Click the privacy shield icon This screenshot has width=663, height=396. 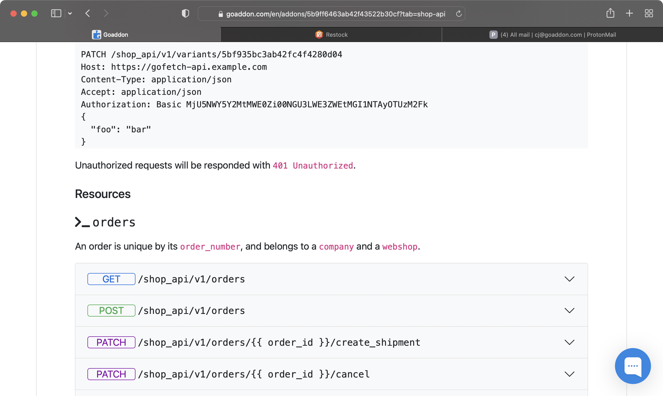[185, 13]
